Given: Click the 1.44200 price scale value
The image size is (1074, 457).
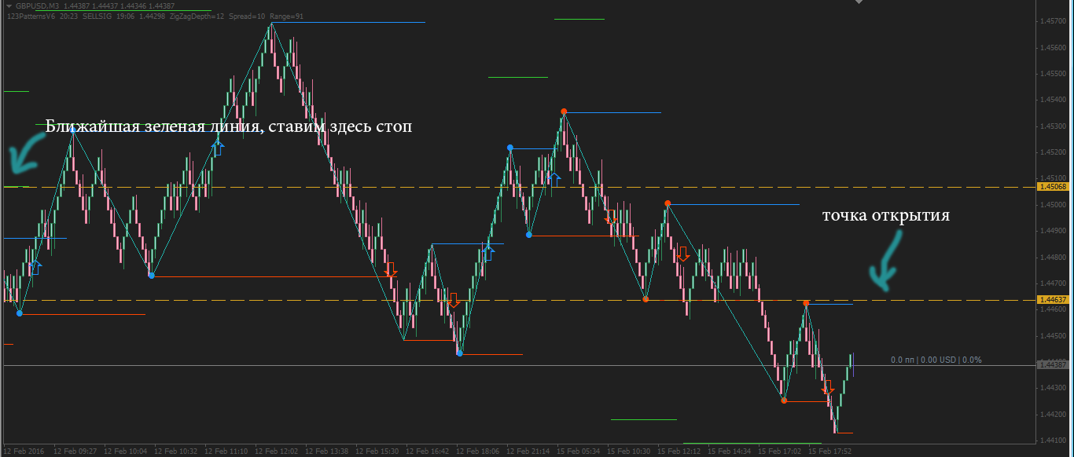Looking at the screenshot, I should (x=1053, y=414).
